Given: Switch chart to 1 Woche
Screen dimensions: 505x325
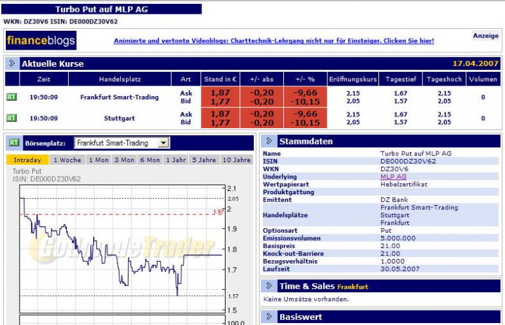Looking at the screenshot, I should click(68, 160).
